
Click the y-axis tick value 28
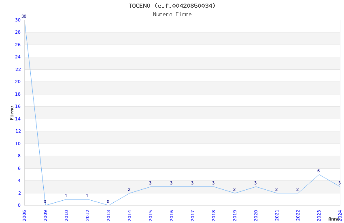pyautogui.click(x=18, y=32)
